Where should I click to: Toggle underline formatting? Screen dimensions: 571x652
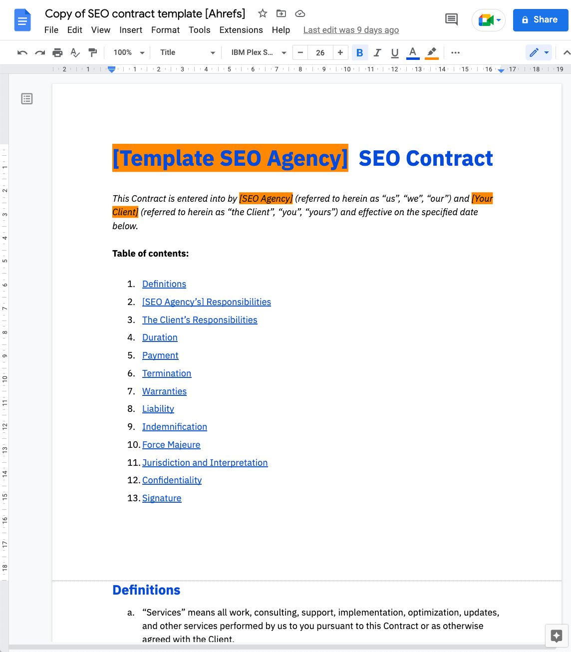(x=394, y=52)
